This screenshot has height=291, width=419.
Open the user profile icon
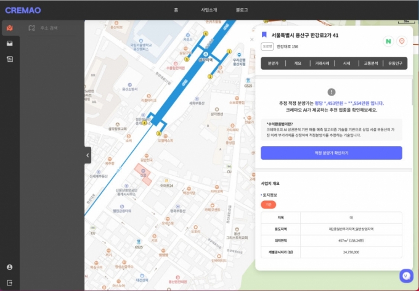click(x=10, y=267)
